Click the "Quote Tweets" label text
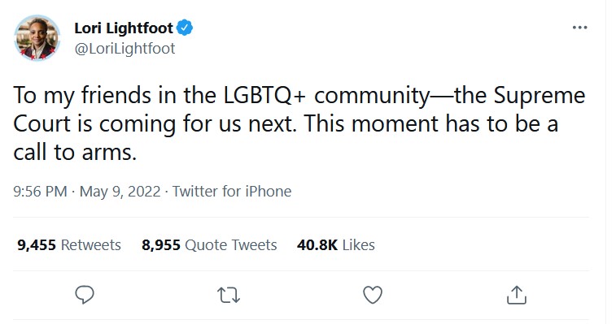Viewport: 616px width, 324px height. point(230,244)
